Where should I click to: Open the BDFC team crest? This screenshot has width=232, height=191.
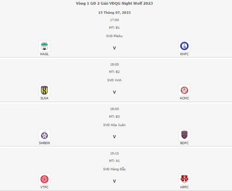[x=184, y=135]
